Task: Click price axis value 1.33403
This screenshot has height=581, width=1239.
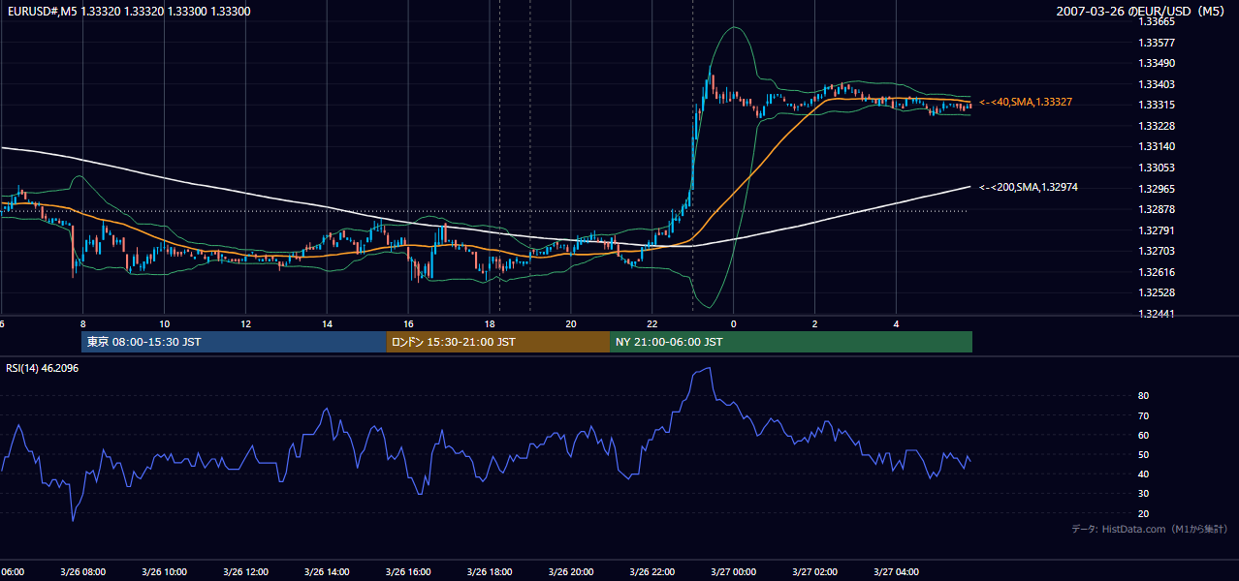Action: tap(1157, 84)
